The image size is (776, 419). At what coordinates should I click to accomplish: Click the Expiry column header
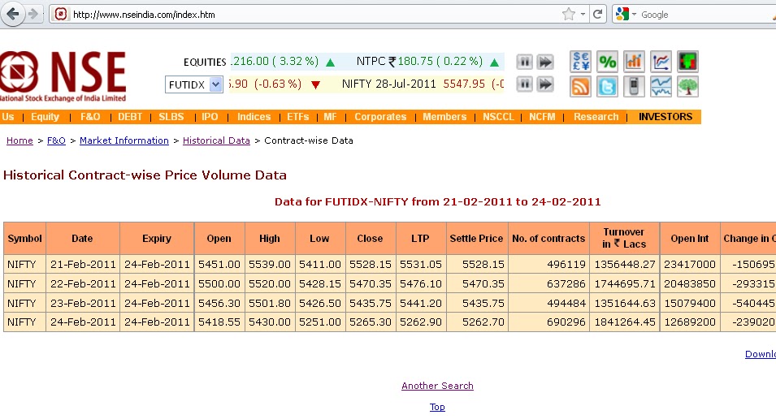click(157, 239)
